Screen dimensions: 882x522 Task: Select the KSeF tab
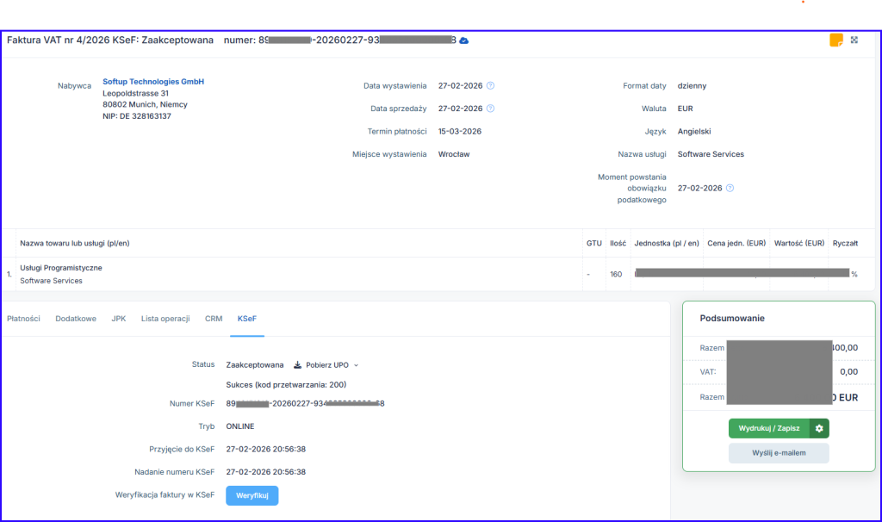point(246,319)
